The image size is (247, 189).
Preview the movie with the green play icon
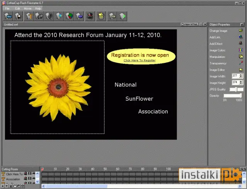(x=122, y=16)
